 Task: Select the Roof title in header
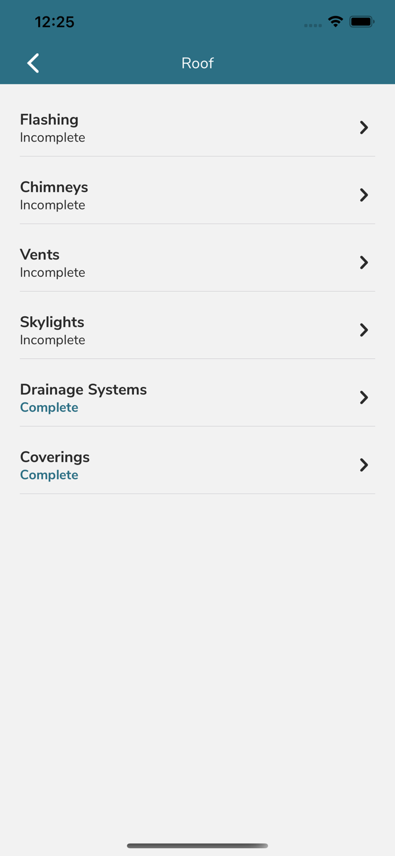click(197, 63)
